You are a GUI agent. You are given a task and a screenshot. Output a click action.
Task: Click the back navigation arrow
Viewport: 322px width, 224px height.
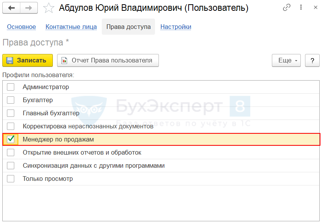(x=12, y=8)
